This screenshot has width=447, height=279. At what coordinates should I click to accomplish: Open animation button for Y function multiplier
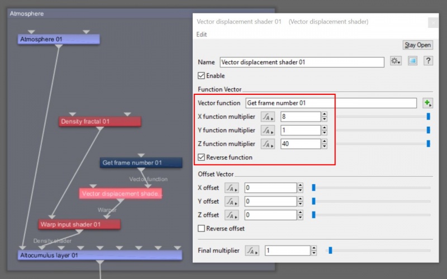[x=268, y=131]
